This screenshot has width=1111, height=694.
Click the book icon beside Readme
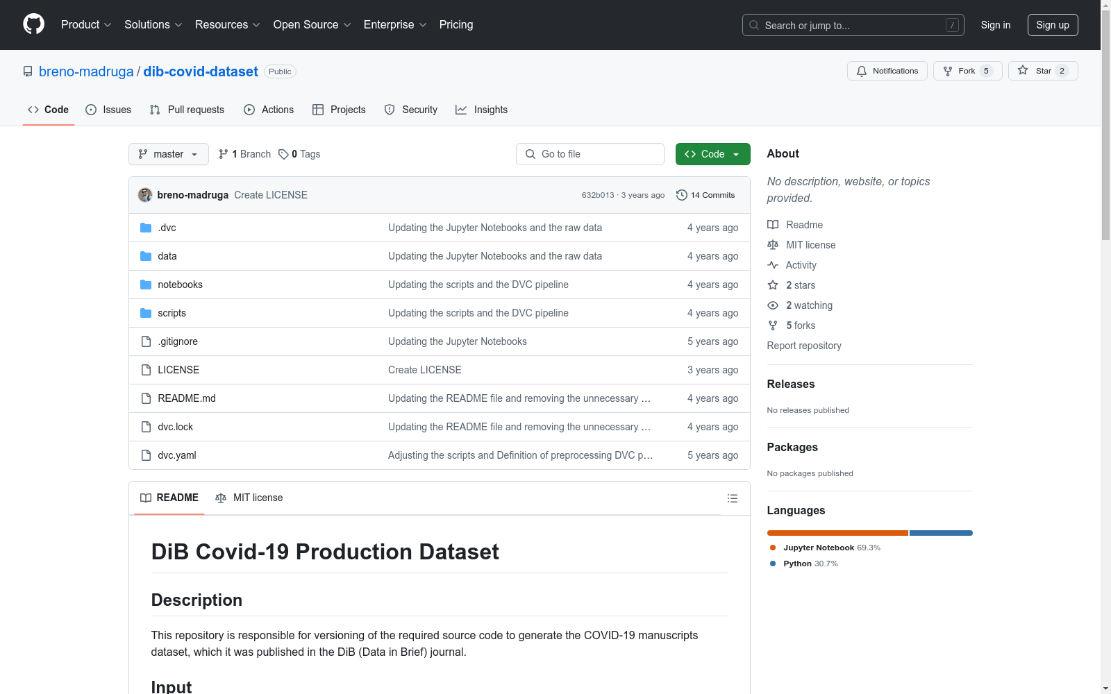coord(773,225)
